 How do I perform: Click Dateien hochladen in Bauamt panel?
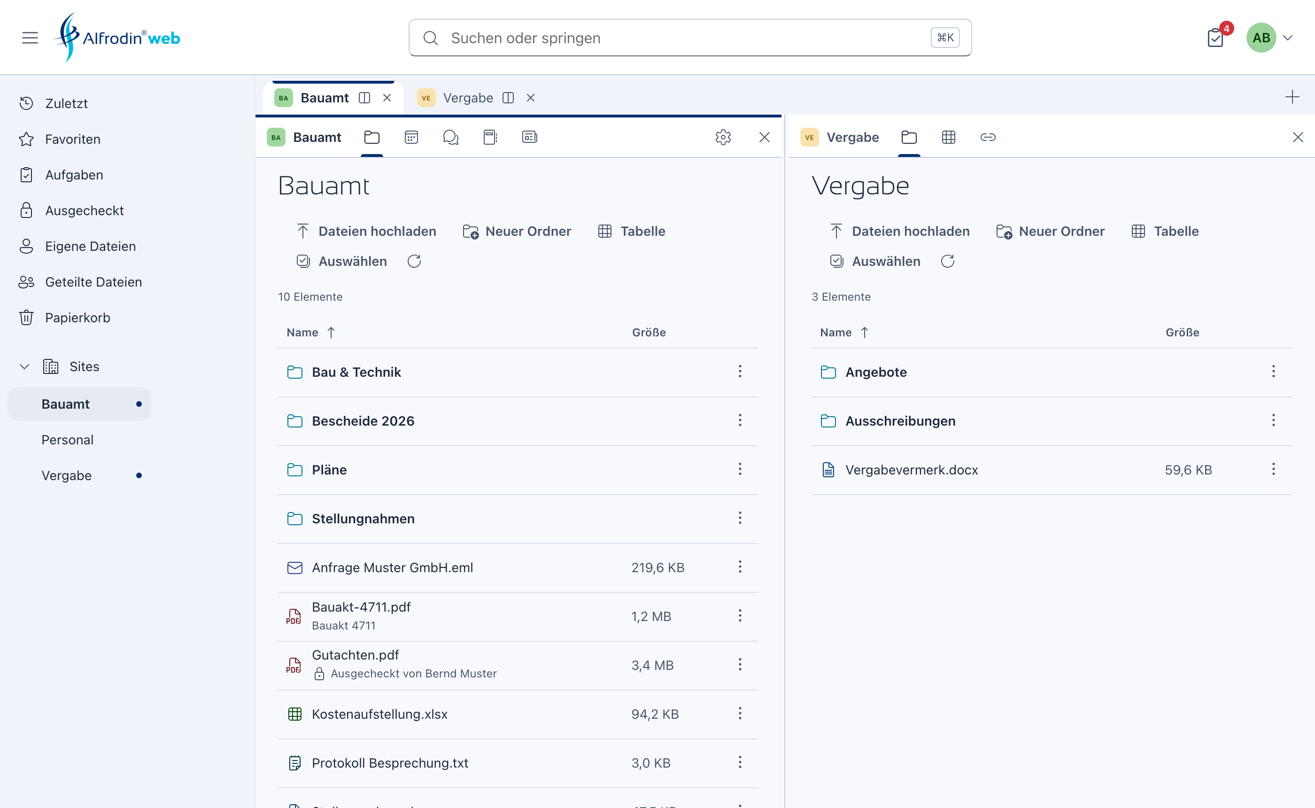click(x=366, y=232)
